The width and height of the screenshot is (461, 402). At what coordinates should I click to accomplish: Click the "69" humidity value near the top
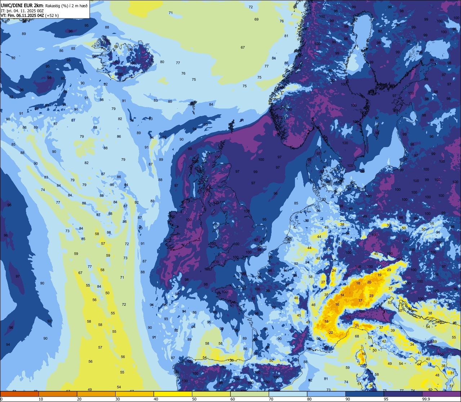pyautogui.click(x=256, y=19)
